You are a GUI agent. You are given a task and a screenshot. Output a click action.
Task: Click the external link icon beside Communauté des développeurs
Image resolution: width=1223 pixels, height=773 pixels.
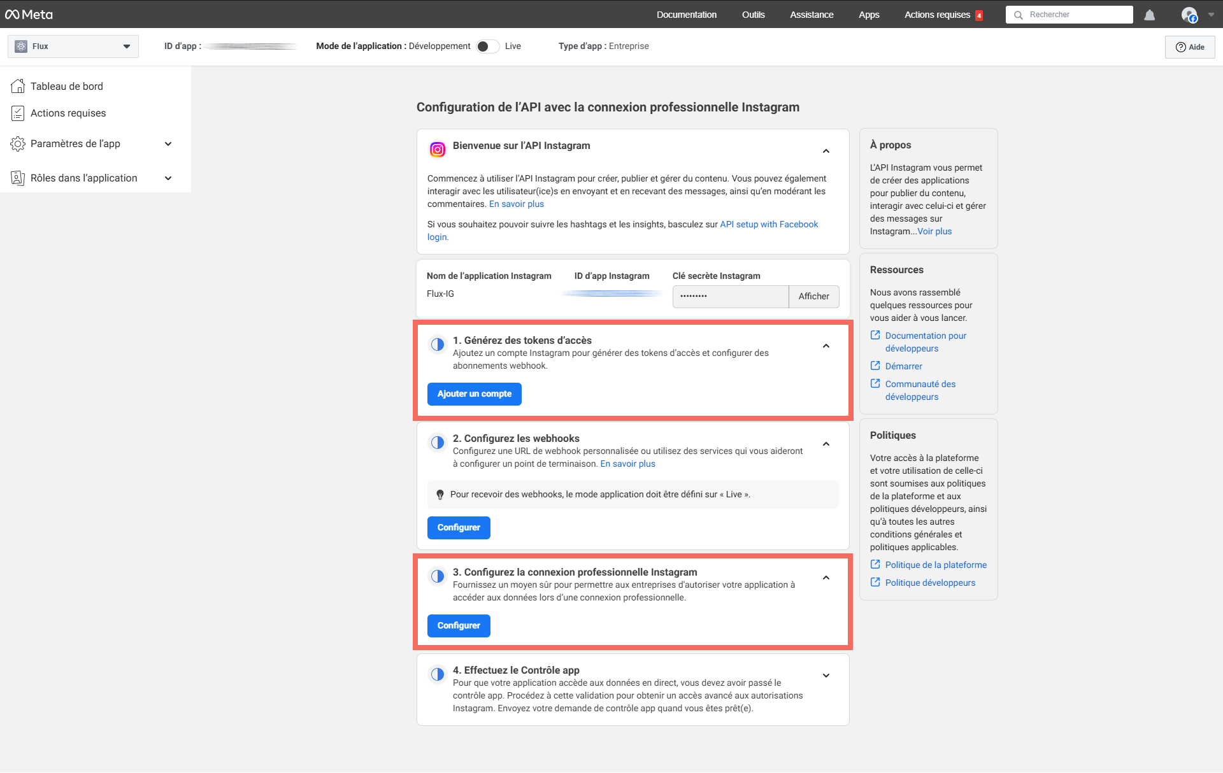(875, 383)
